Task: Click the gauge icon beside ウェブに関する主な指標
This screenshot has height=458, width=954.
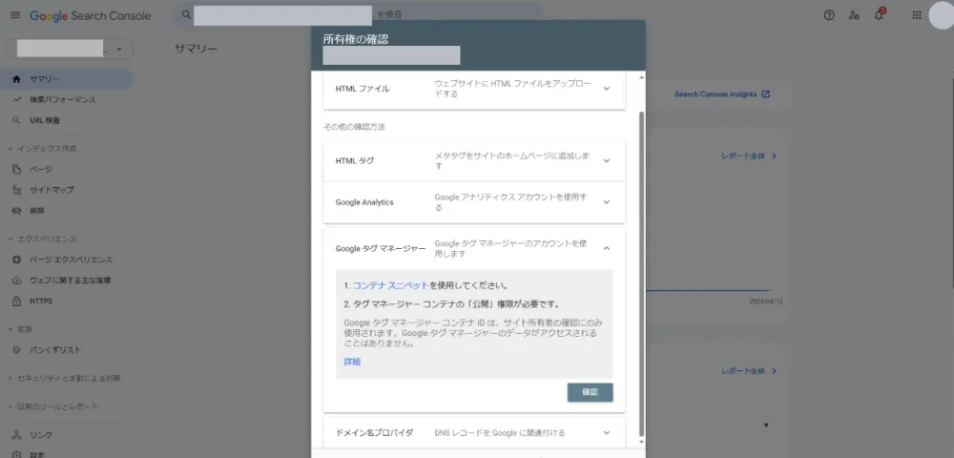Action: [16, 281]
